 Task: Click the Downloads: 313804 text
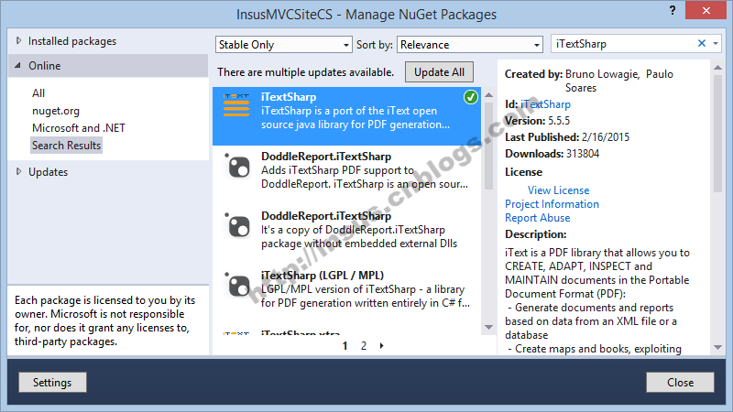552,154
